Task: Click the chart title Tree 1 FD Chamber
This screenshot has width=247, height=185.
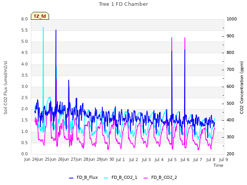Action: [123, 4]
